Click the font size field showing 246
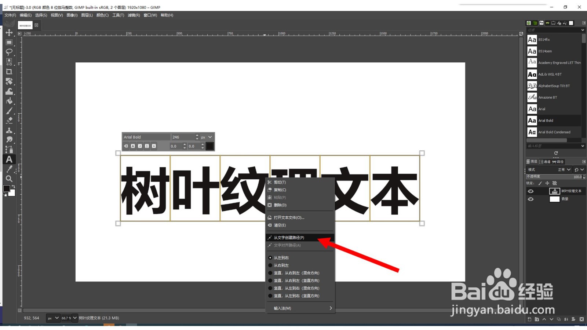Image resolution: width=587 pixels, height=330 pixels. (180, 137)
